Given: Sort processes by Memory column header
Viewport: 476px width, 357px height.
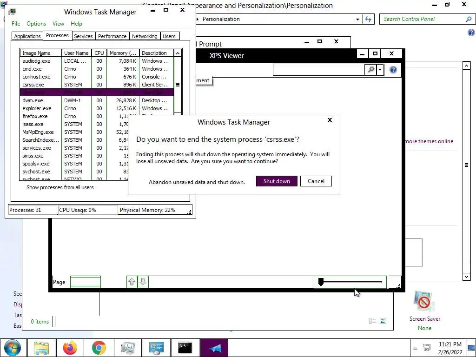Looking at the screenshot, I should pyautogui.click(x=123, y=53).
